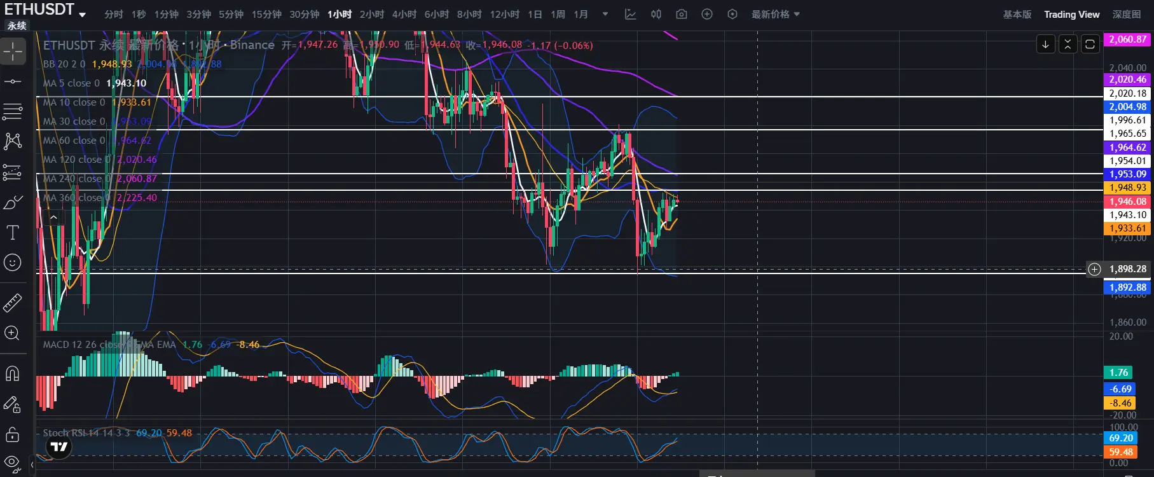Open the indicators line chart icon
This screenshot has width=1154, height=477.
click(630, 14)
